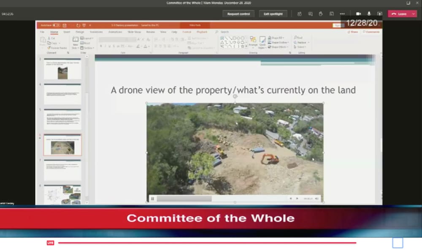The width and height of the screenshot is (422, 251).
Task: Toggle Bold formatting
Action: coord(101,46)
